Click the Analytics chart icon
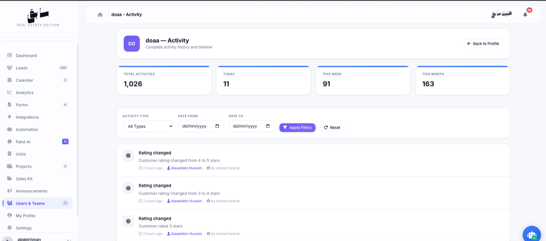546x241 pixels. coord(10,93)
